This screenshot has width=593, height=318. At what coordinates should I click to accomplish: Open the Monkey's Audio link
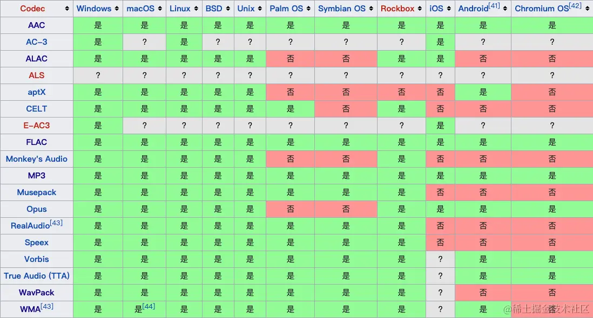[x=36, y=159]
